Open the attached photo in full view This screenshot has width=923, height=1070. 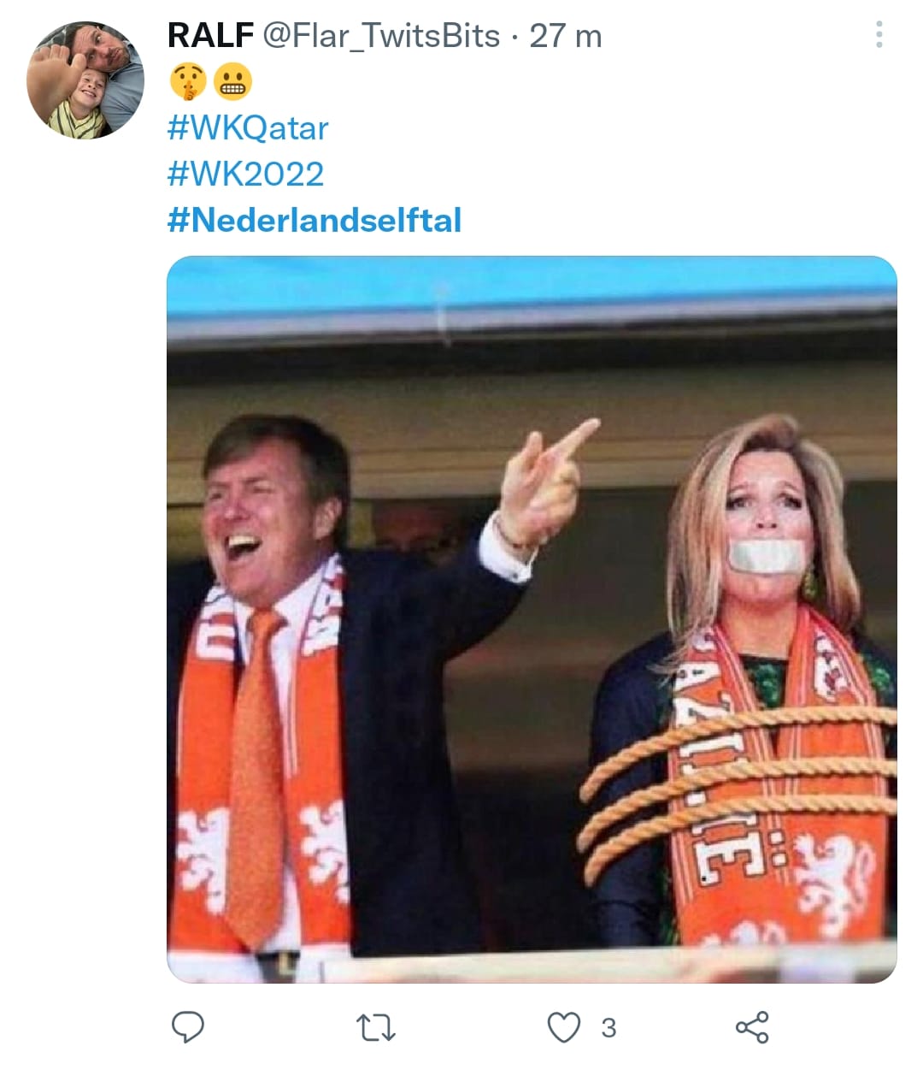click(532, 619)
